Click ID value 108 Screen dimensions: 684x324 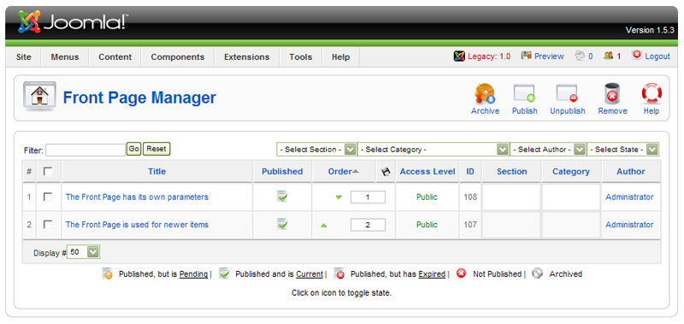pyautogui.click(x=470, y=197)
